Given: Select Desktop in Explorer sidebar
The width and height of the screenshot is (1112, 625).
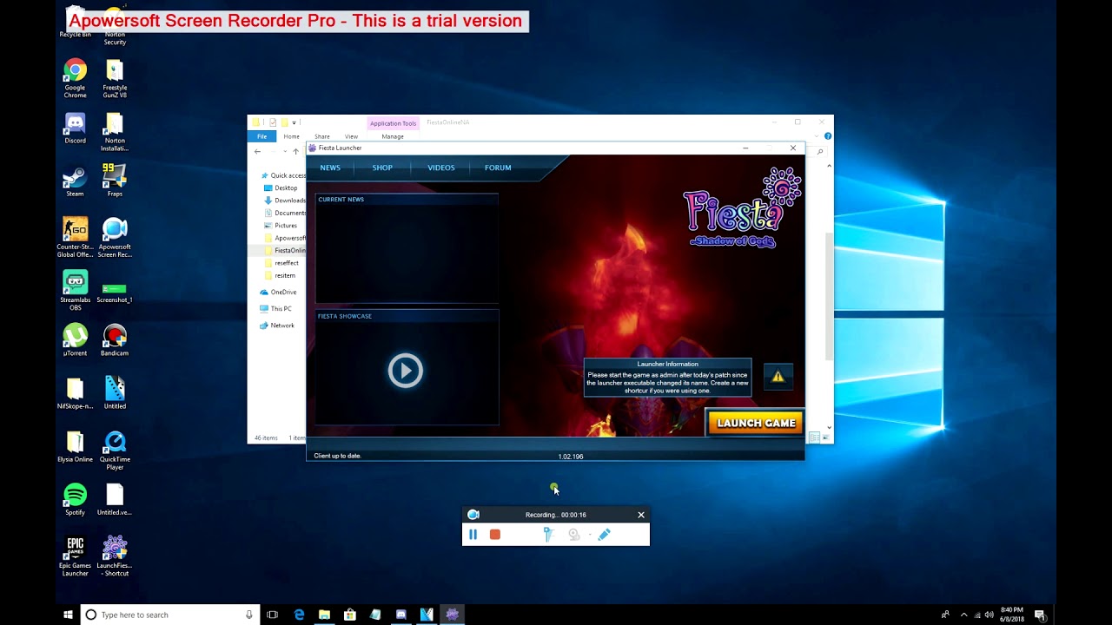Looking at the screenshot, I should coord(281,187).
